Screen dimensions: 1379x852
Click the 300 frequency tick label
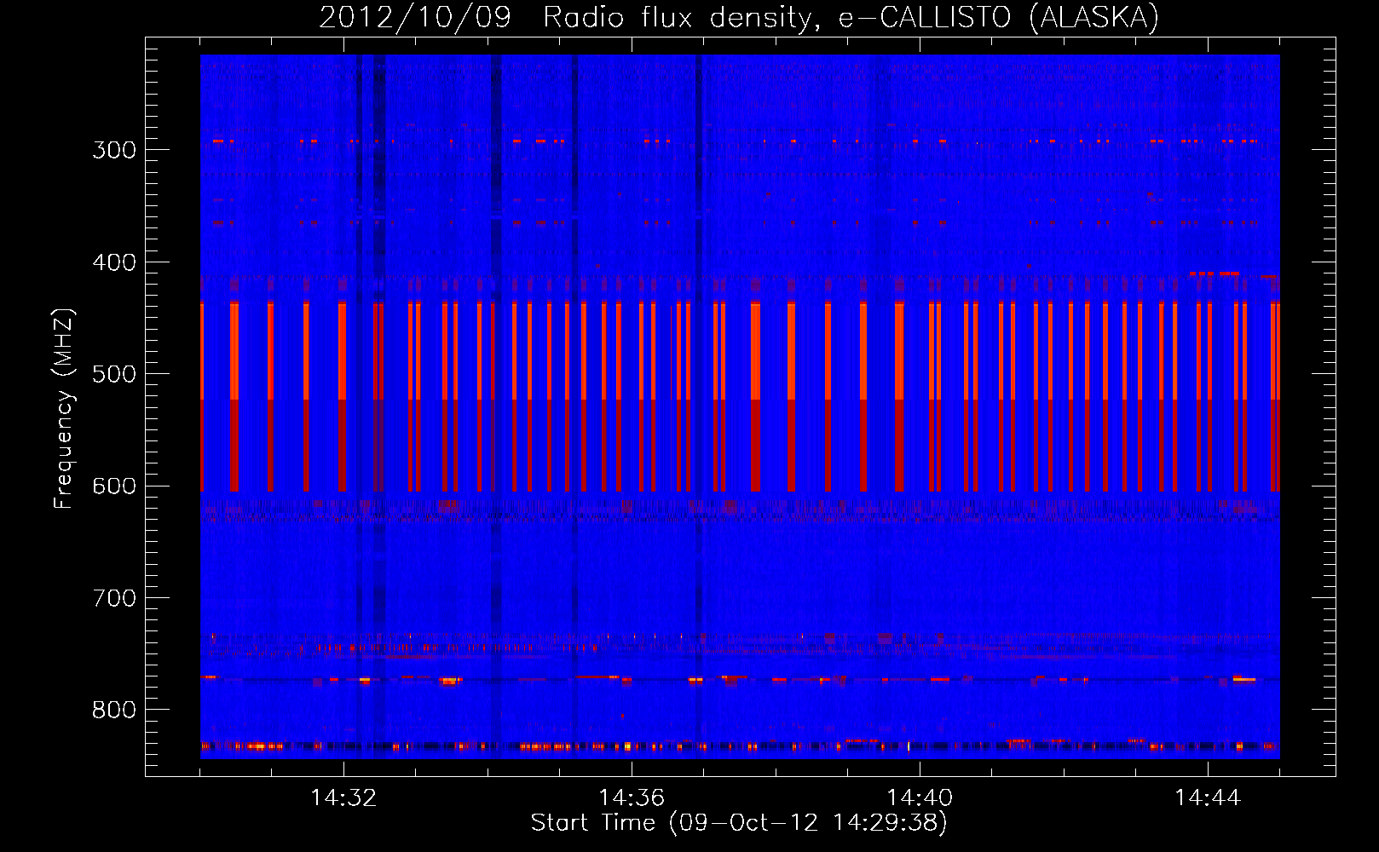click(x=114, y=150)
